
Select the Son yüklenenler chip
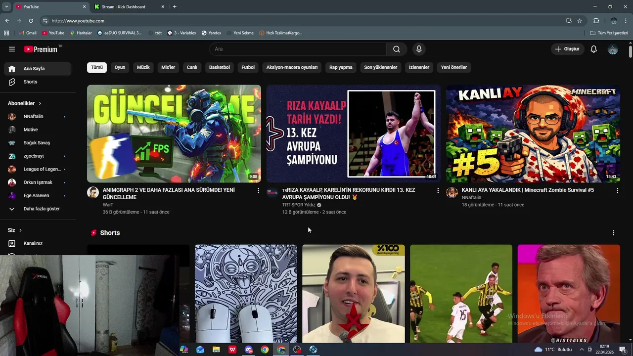(381, 67)
